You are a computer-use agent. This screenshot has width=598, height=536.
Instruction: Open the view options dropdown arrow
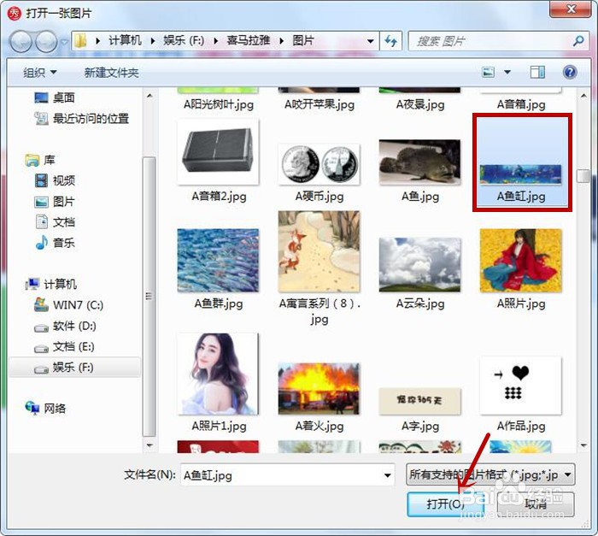(507, 72)
